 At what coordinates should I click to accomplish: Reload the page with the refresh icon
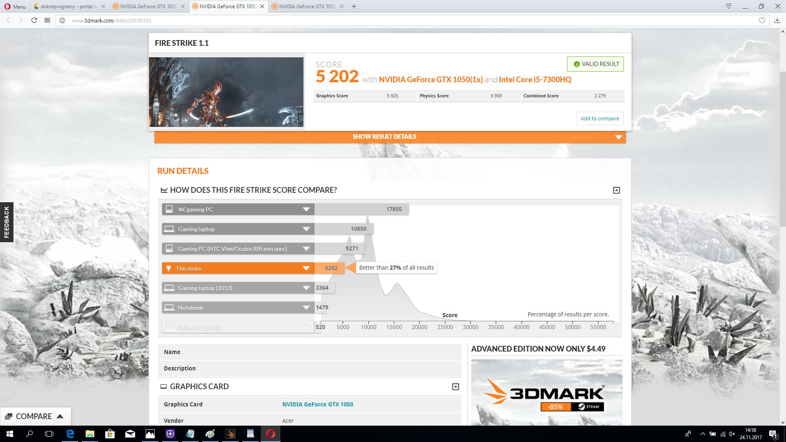pos(34,20)
